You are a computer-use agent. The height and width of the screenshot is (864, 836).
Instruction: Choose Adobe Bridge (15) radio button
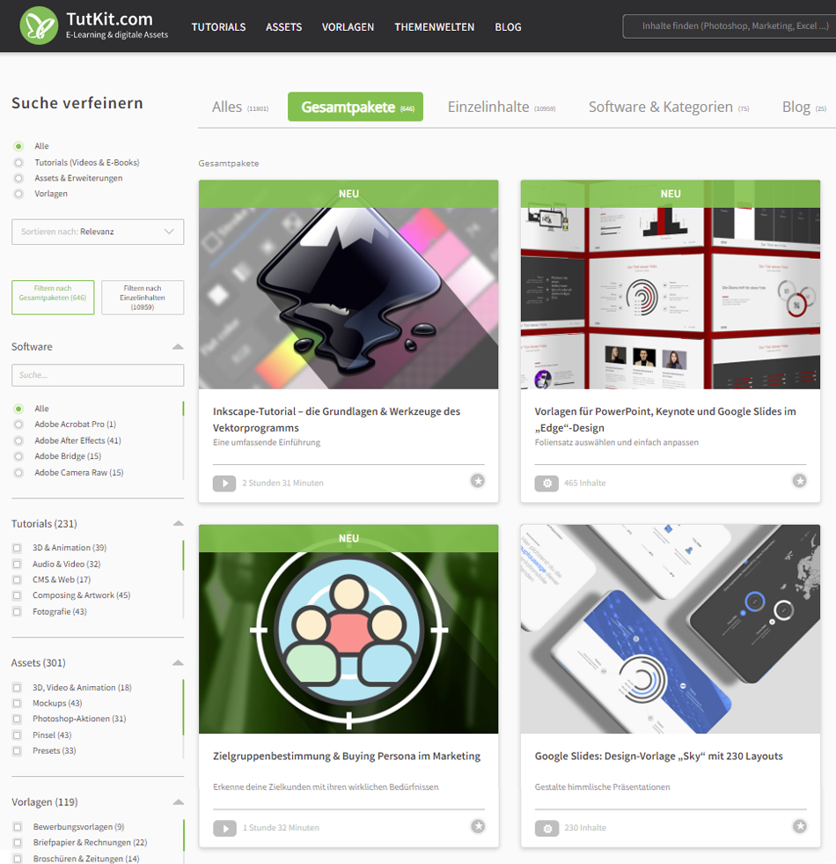pos(18,456)
